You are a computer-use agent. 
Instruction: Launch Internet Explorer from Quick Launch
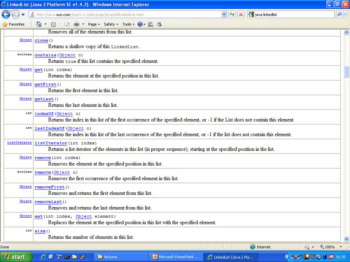43,257
